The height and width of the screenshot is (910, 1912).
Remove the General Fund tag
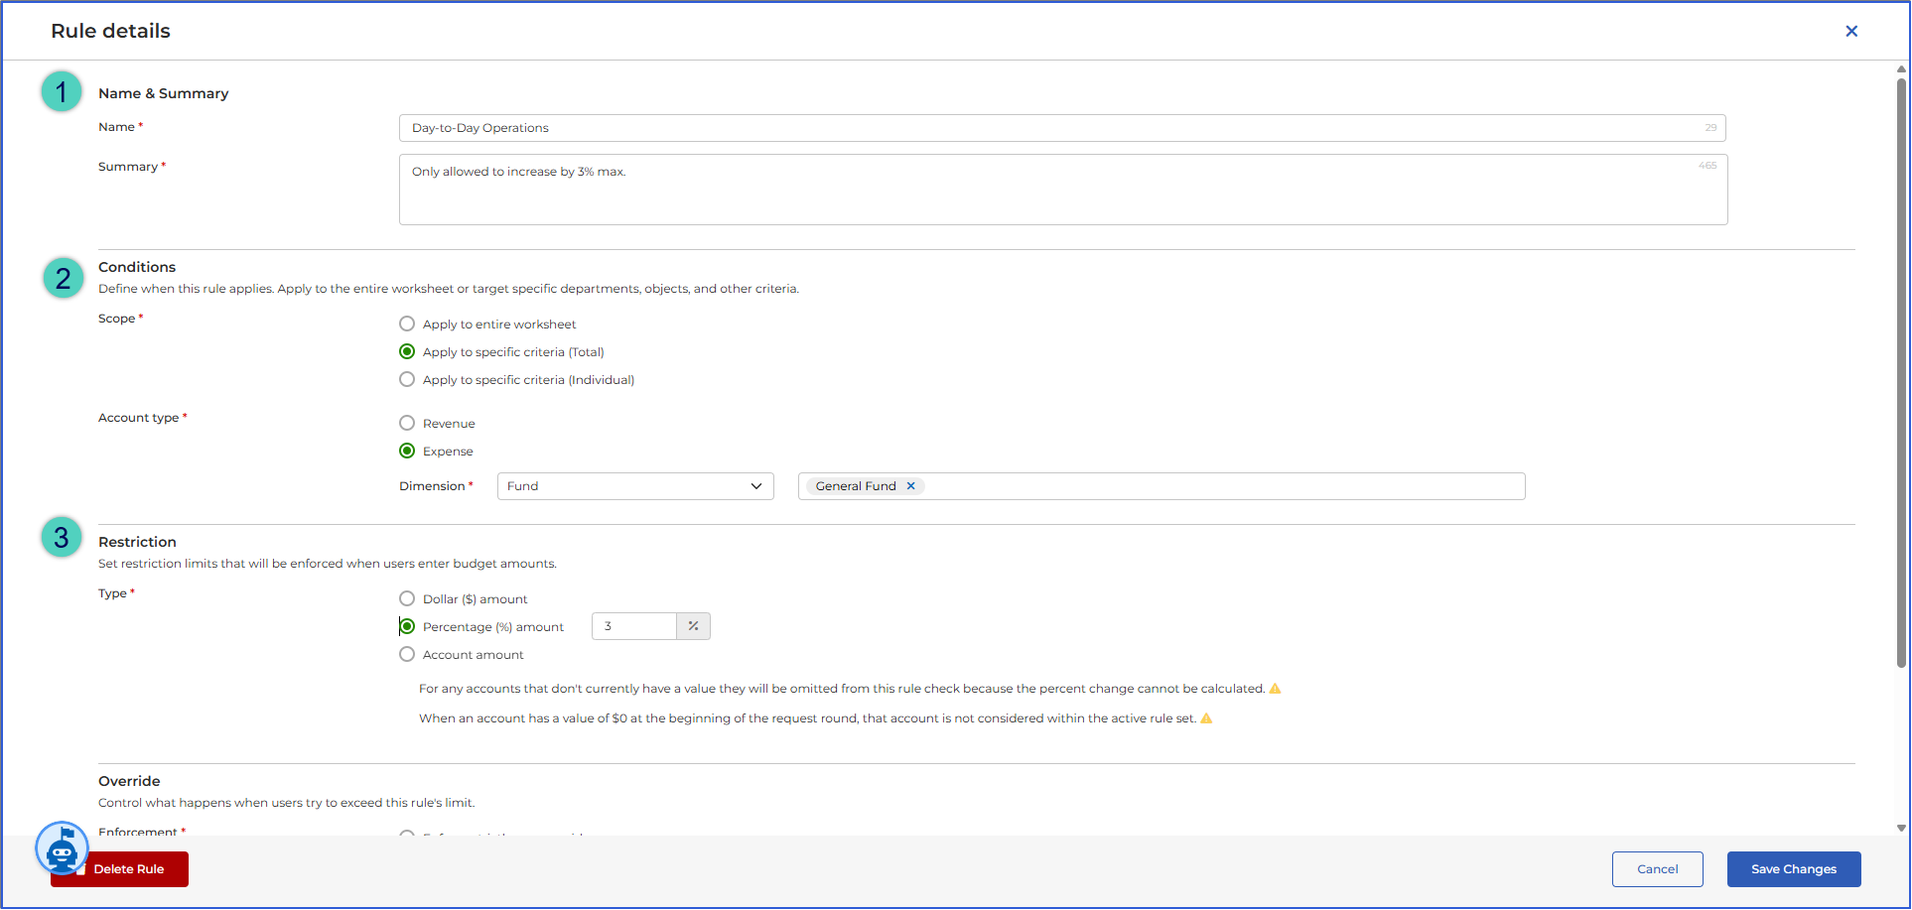coord(910,486)
